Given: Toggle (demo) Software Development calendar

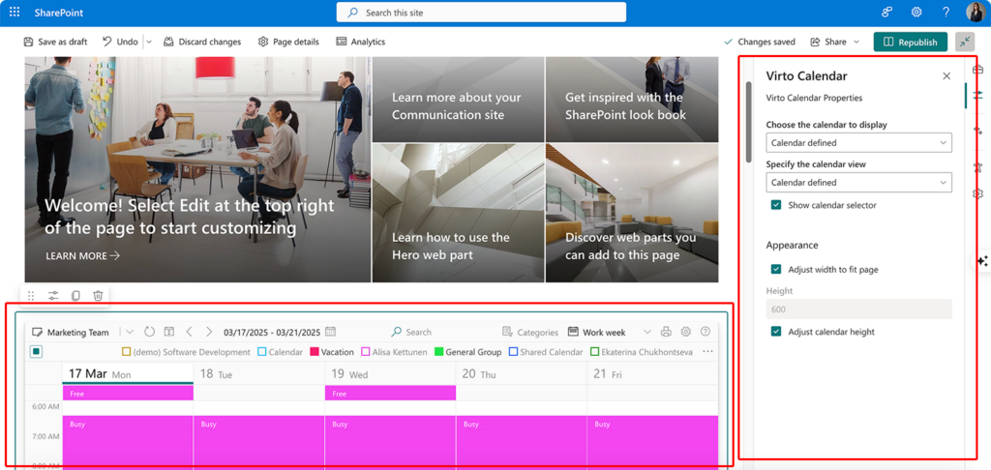Looking at the screenshot, I should tap(186, 352).
